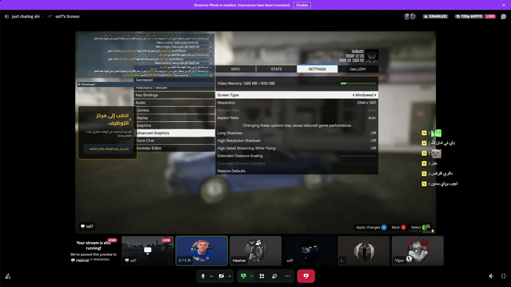Click the stream volume speaker icon
This screenshot has width=511, height=287.
pos(491,276)
